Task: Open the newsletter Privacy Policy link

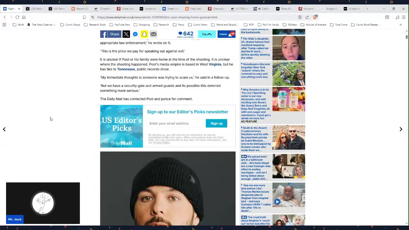Action: (x=161, y=142)
